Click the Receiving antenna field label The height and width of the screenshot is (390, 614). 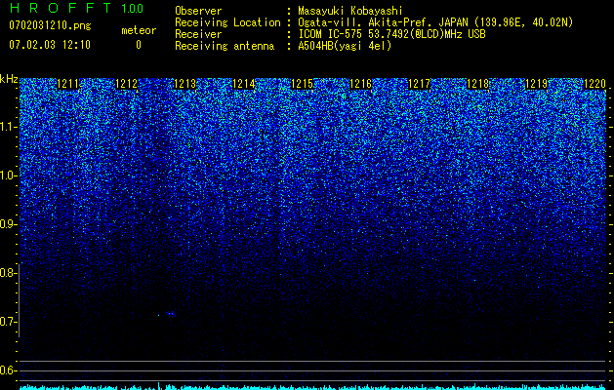225,46
